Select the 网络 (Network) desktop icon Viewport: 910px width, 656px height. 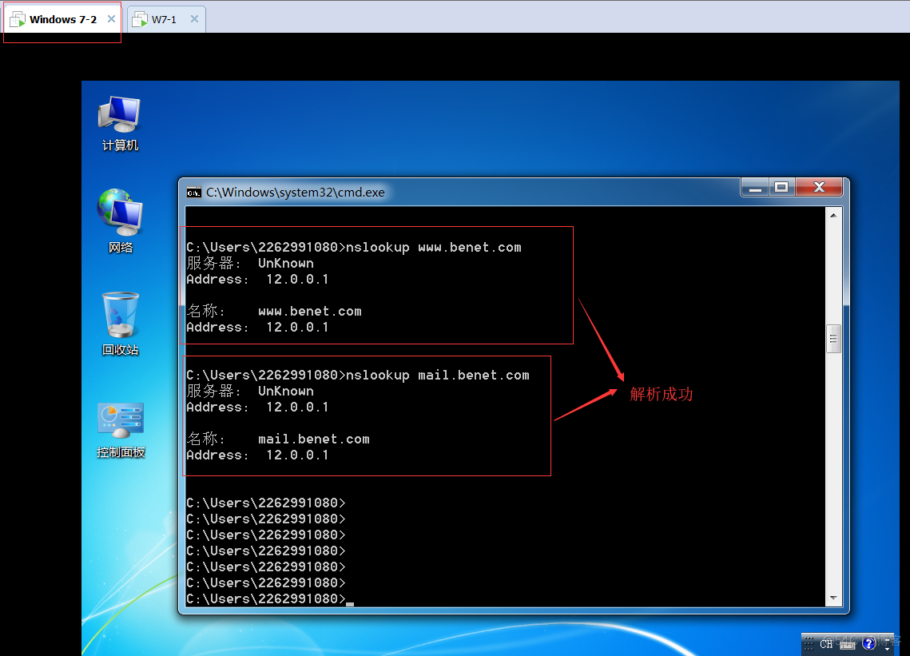coord(120,221)
